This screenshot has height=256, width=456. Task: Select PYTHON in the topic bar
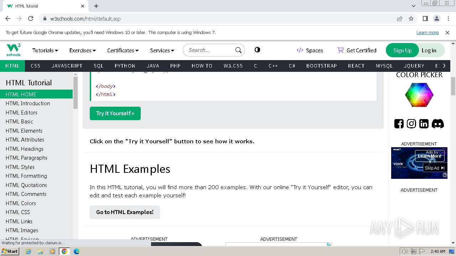coord(125,66)
